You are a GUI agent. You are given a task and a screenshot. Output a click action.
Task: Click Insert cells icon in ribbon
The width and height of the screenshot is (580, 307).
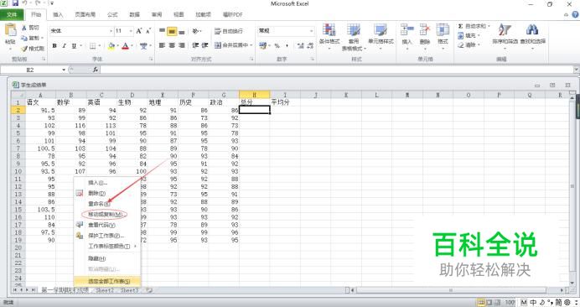pyautogui.click(x=407, y=29)
